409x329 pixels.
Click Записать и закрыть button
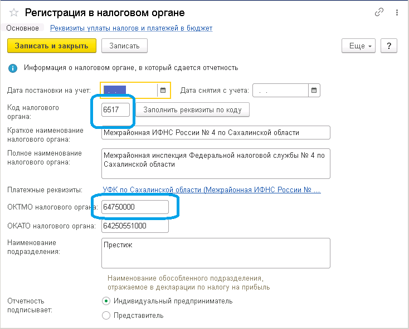click(52, 46)
